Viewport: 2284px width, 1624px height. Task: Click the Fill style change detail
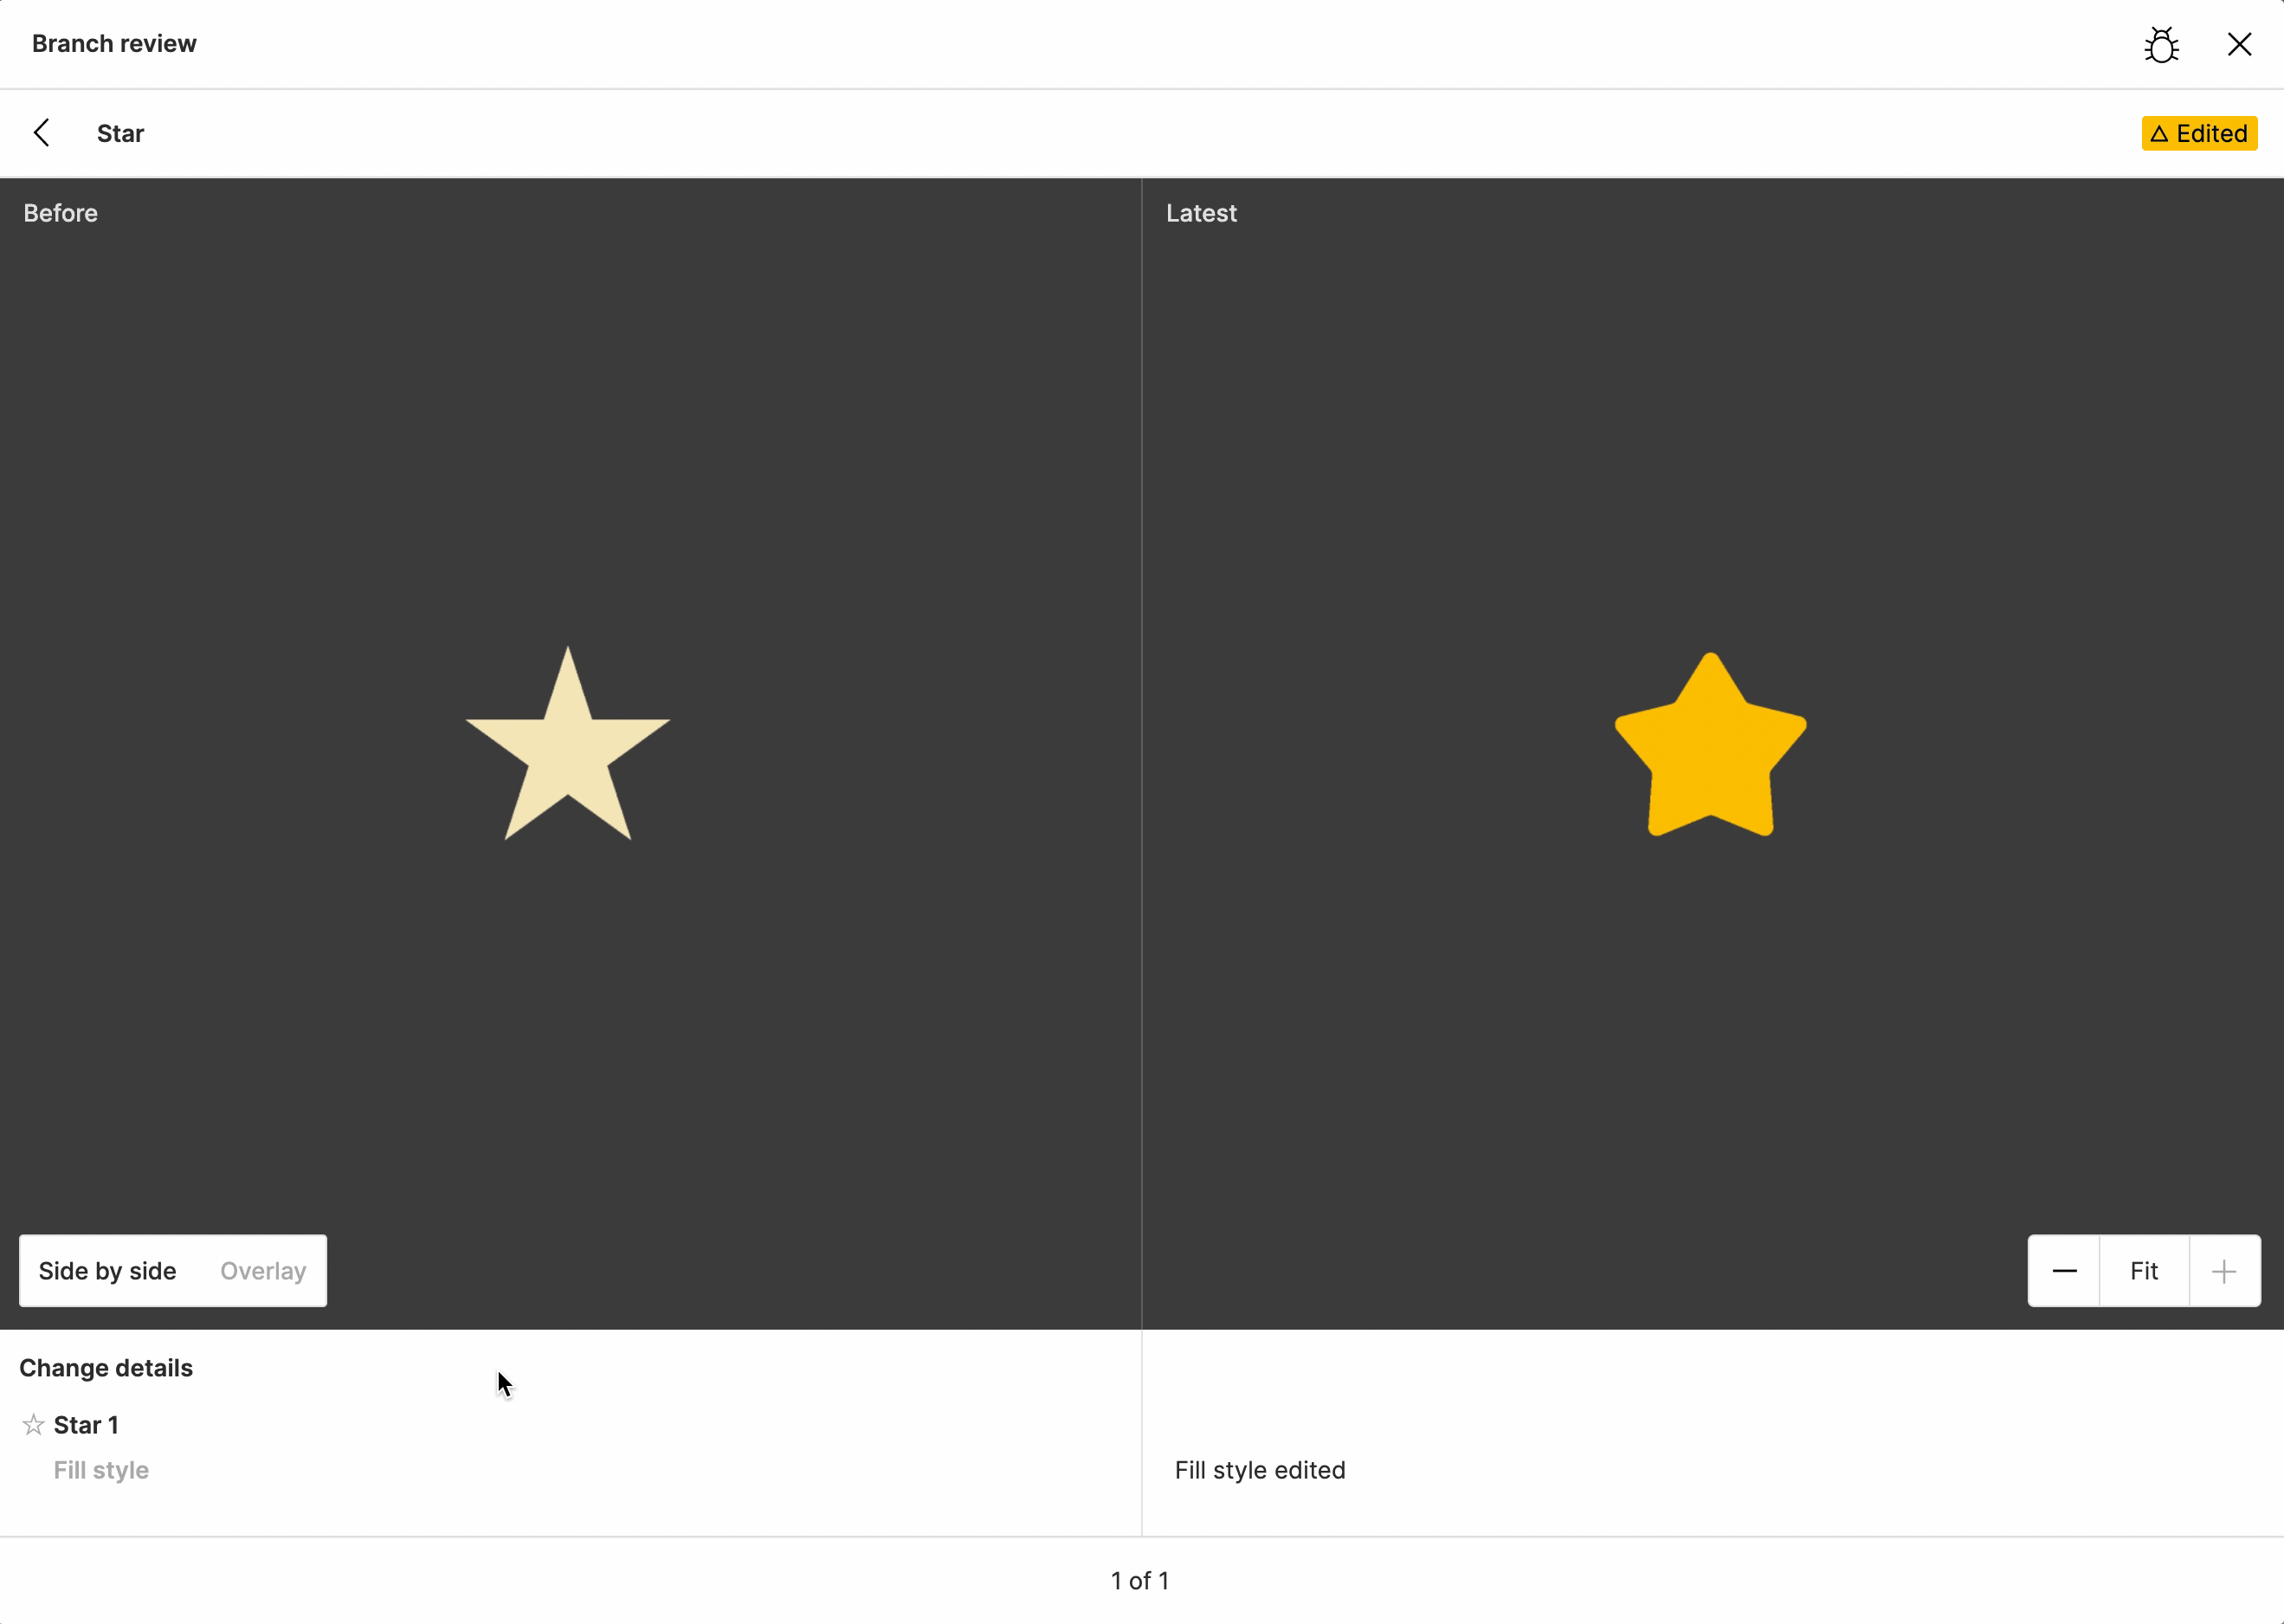pos(100,1469)
